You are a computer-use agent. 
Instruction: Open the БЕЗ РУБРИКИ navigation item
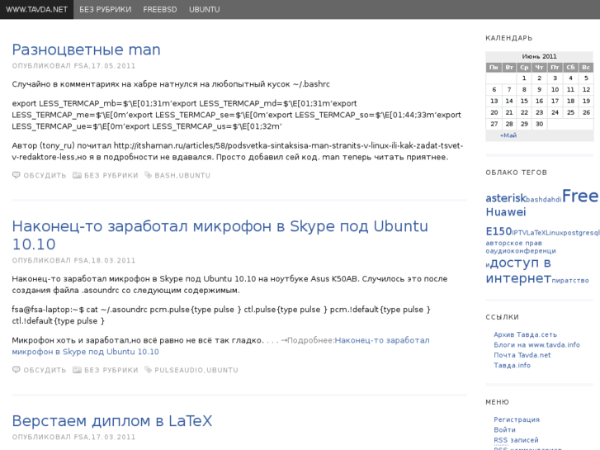tap(106, 10)
